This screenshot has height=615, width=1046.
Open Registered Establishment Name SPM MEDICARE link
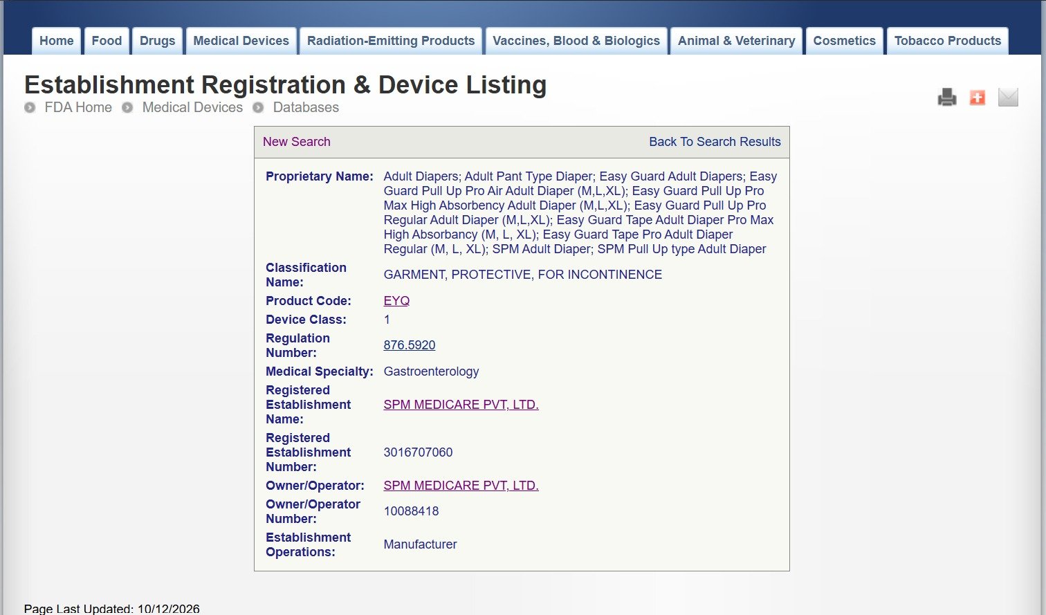461,405
